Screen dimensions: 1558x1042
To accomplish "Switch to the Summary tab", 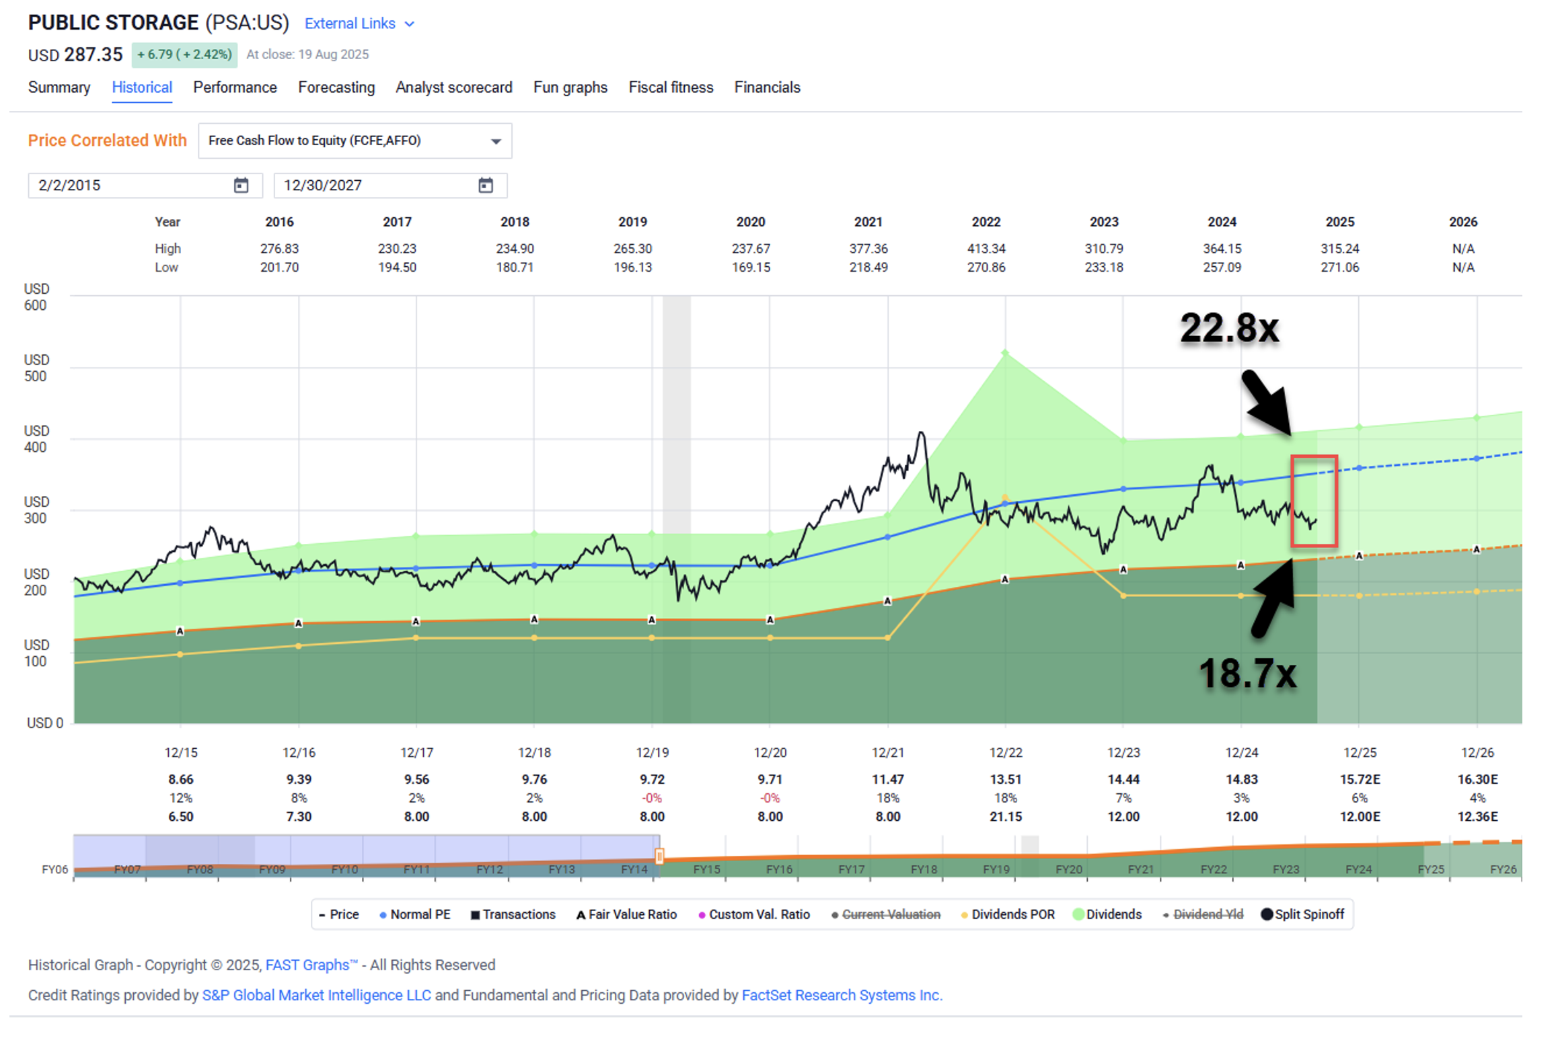I will pyautogui.click(x=59, y=87).
